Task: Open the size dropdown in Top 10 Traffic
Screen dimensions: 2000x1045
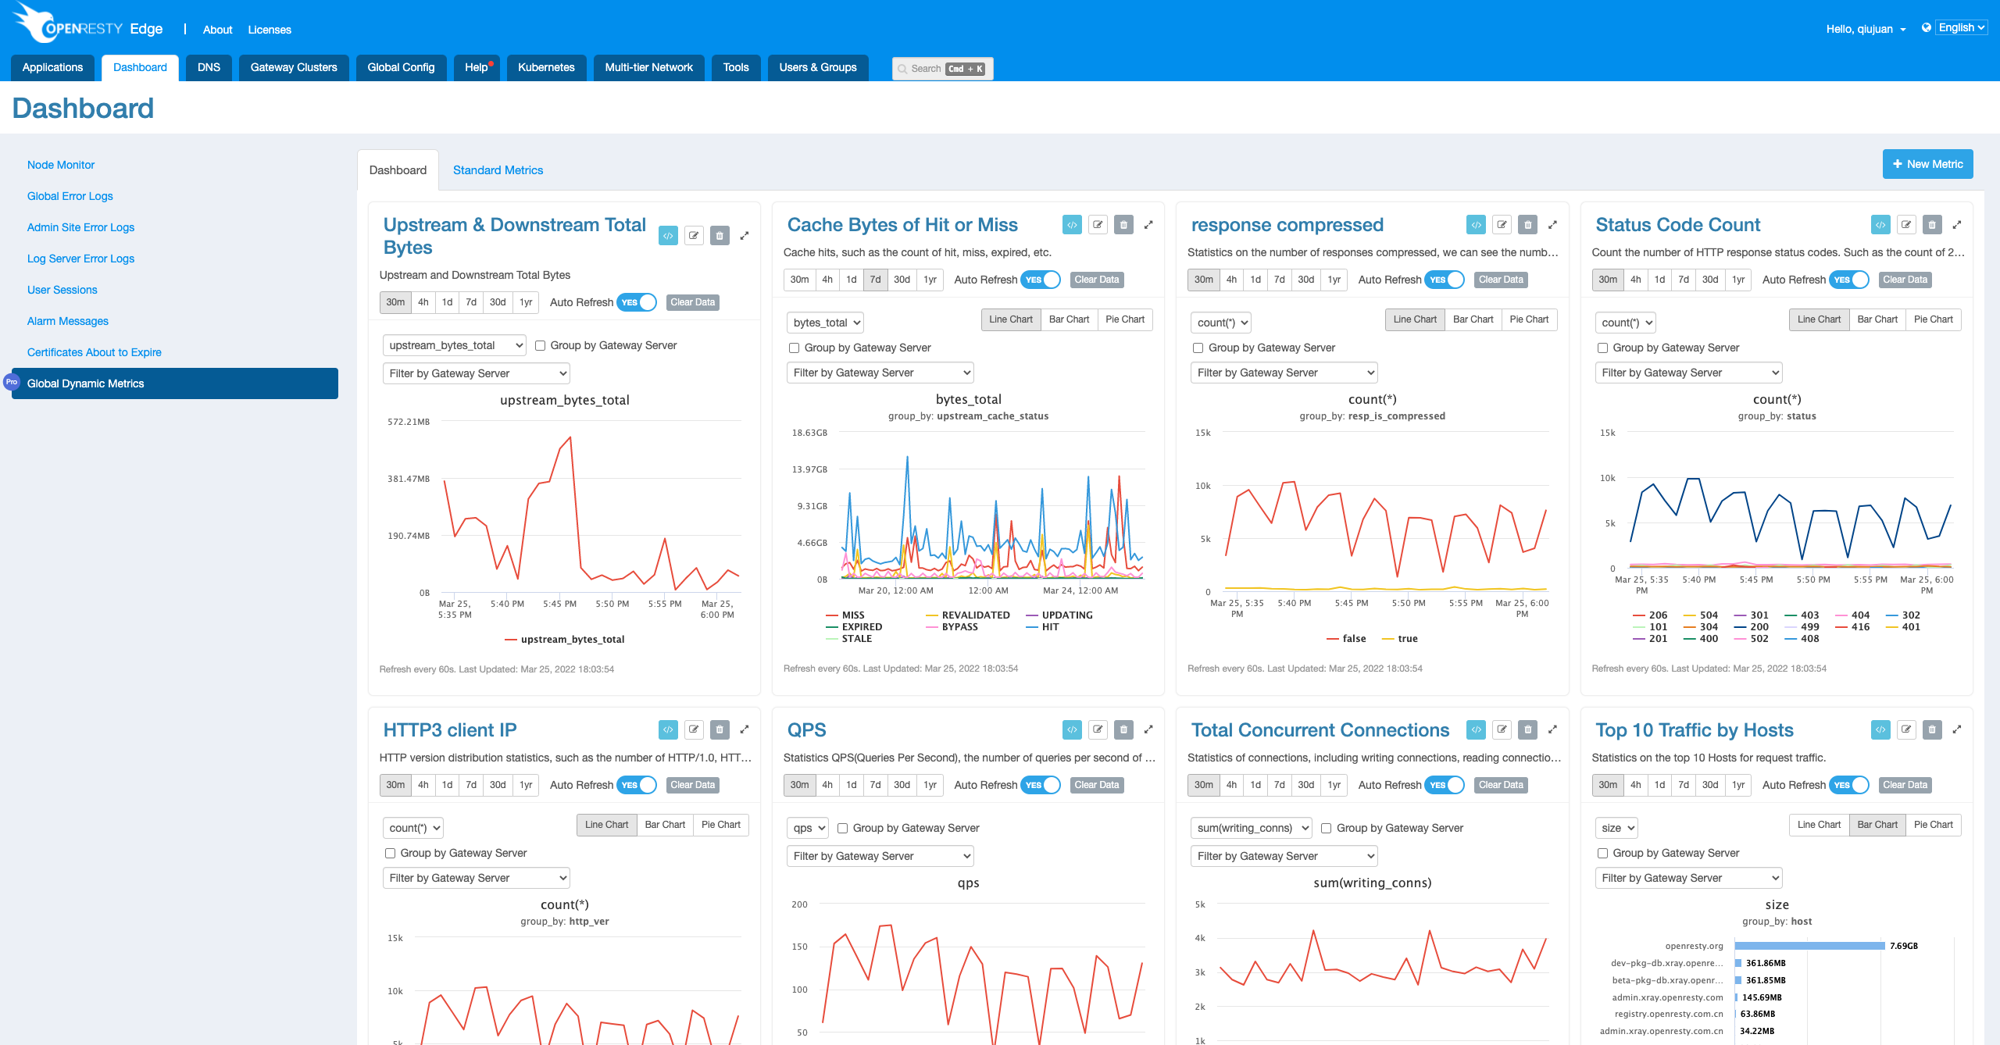Action: (1616, 828)
